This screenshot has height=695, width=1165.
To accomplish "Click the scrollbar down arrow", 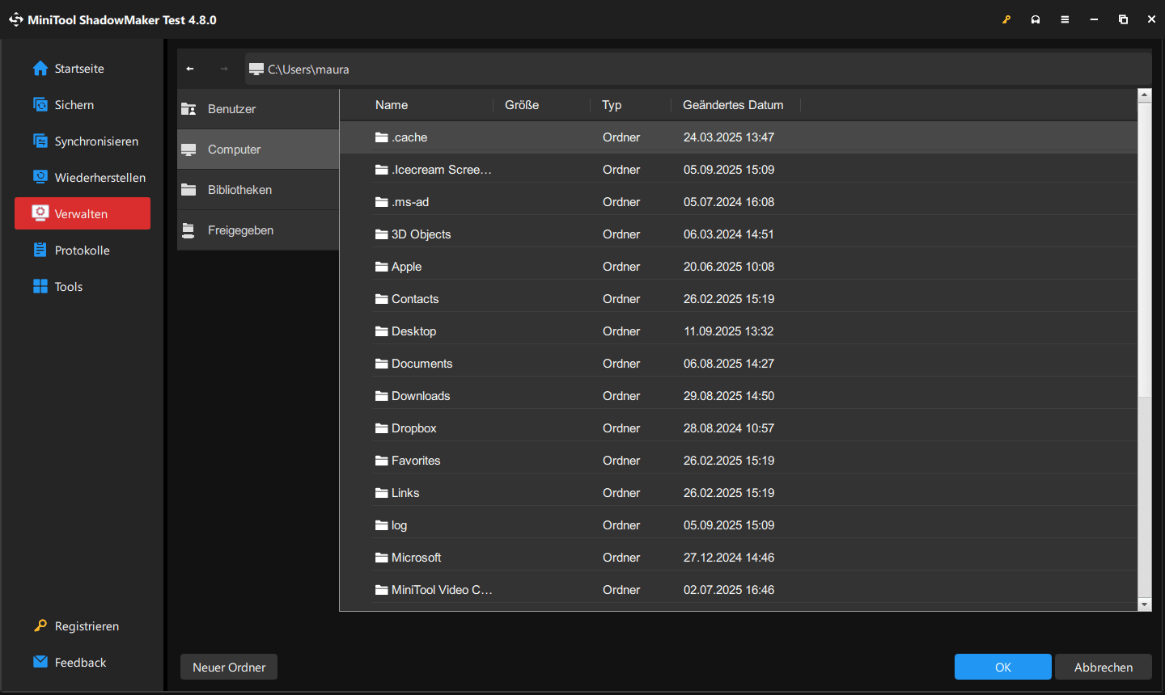I will [x=1144, y=604].
